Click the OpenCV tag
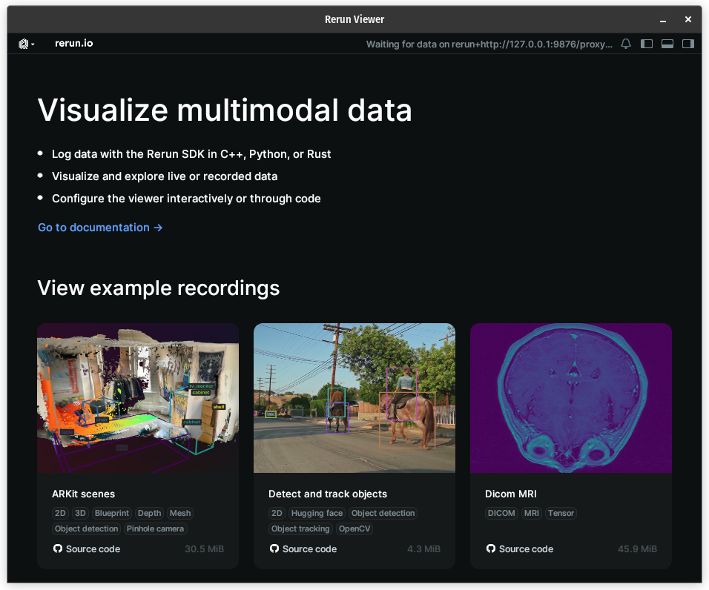709x590 pixels. pos(354,528)
